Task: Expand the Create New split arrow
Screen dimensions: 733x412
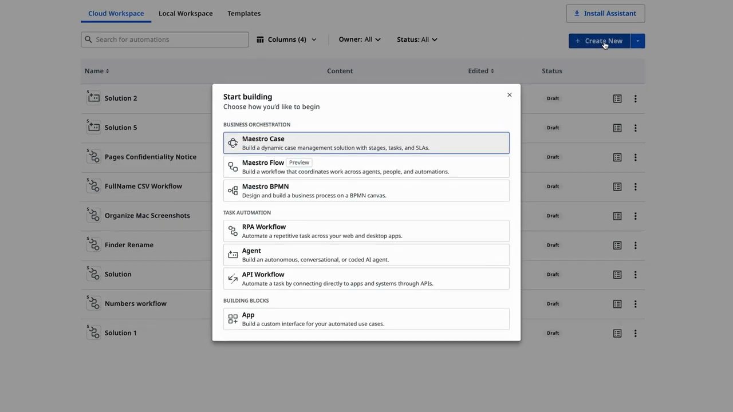Action: (x=637, y=41)
